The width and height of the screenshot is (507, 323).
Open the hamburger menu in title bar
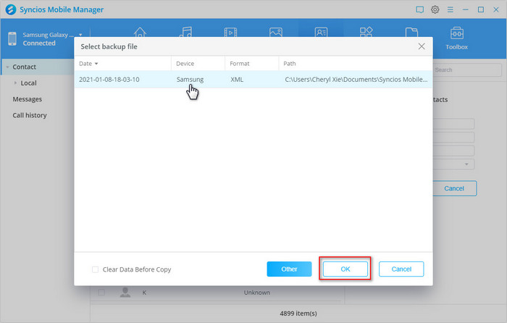(450, 9)
